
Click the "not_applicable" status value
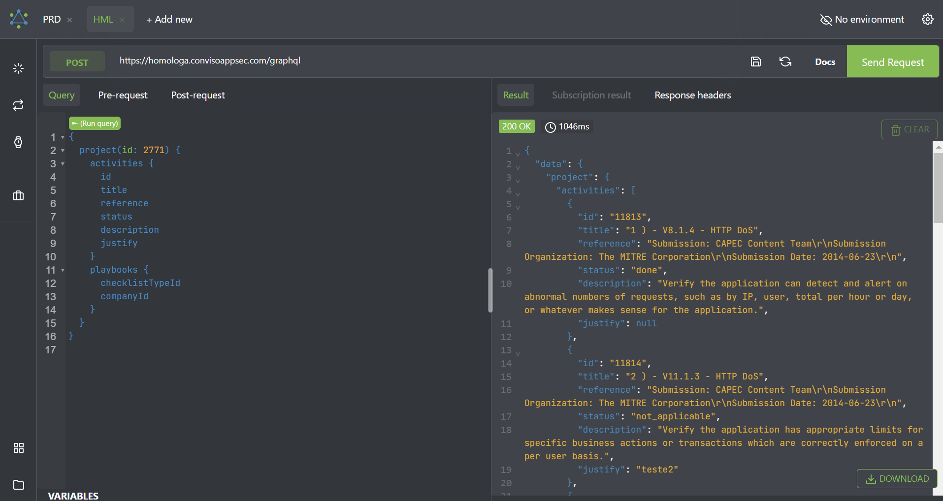673,416
